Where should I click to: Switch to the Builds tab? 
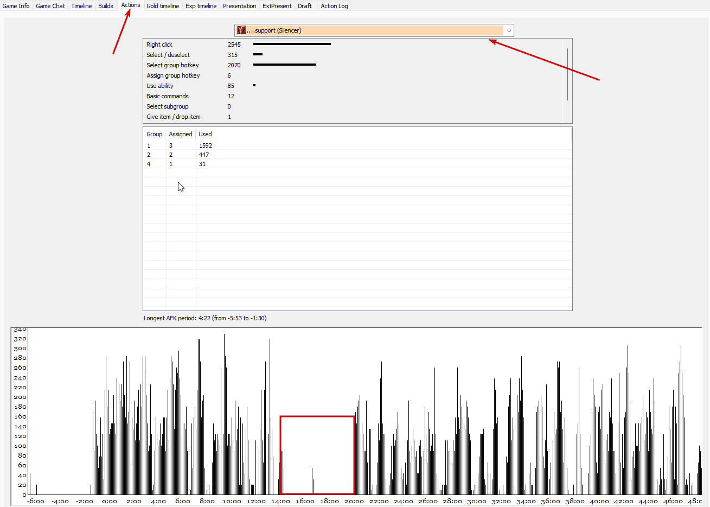tap(106, 6)
